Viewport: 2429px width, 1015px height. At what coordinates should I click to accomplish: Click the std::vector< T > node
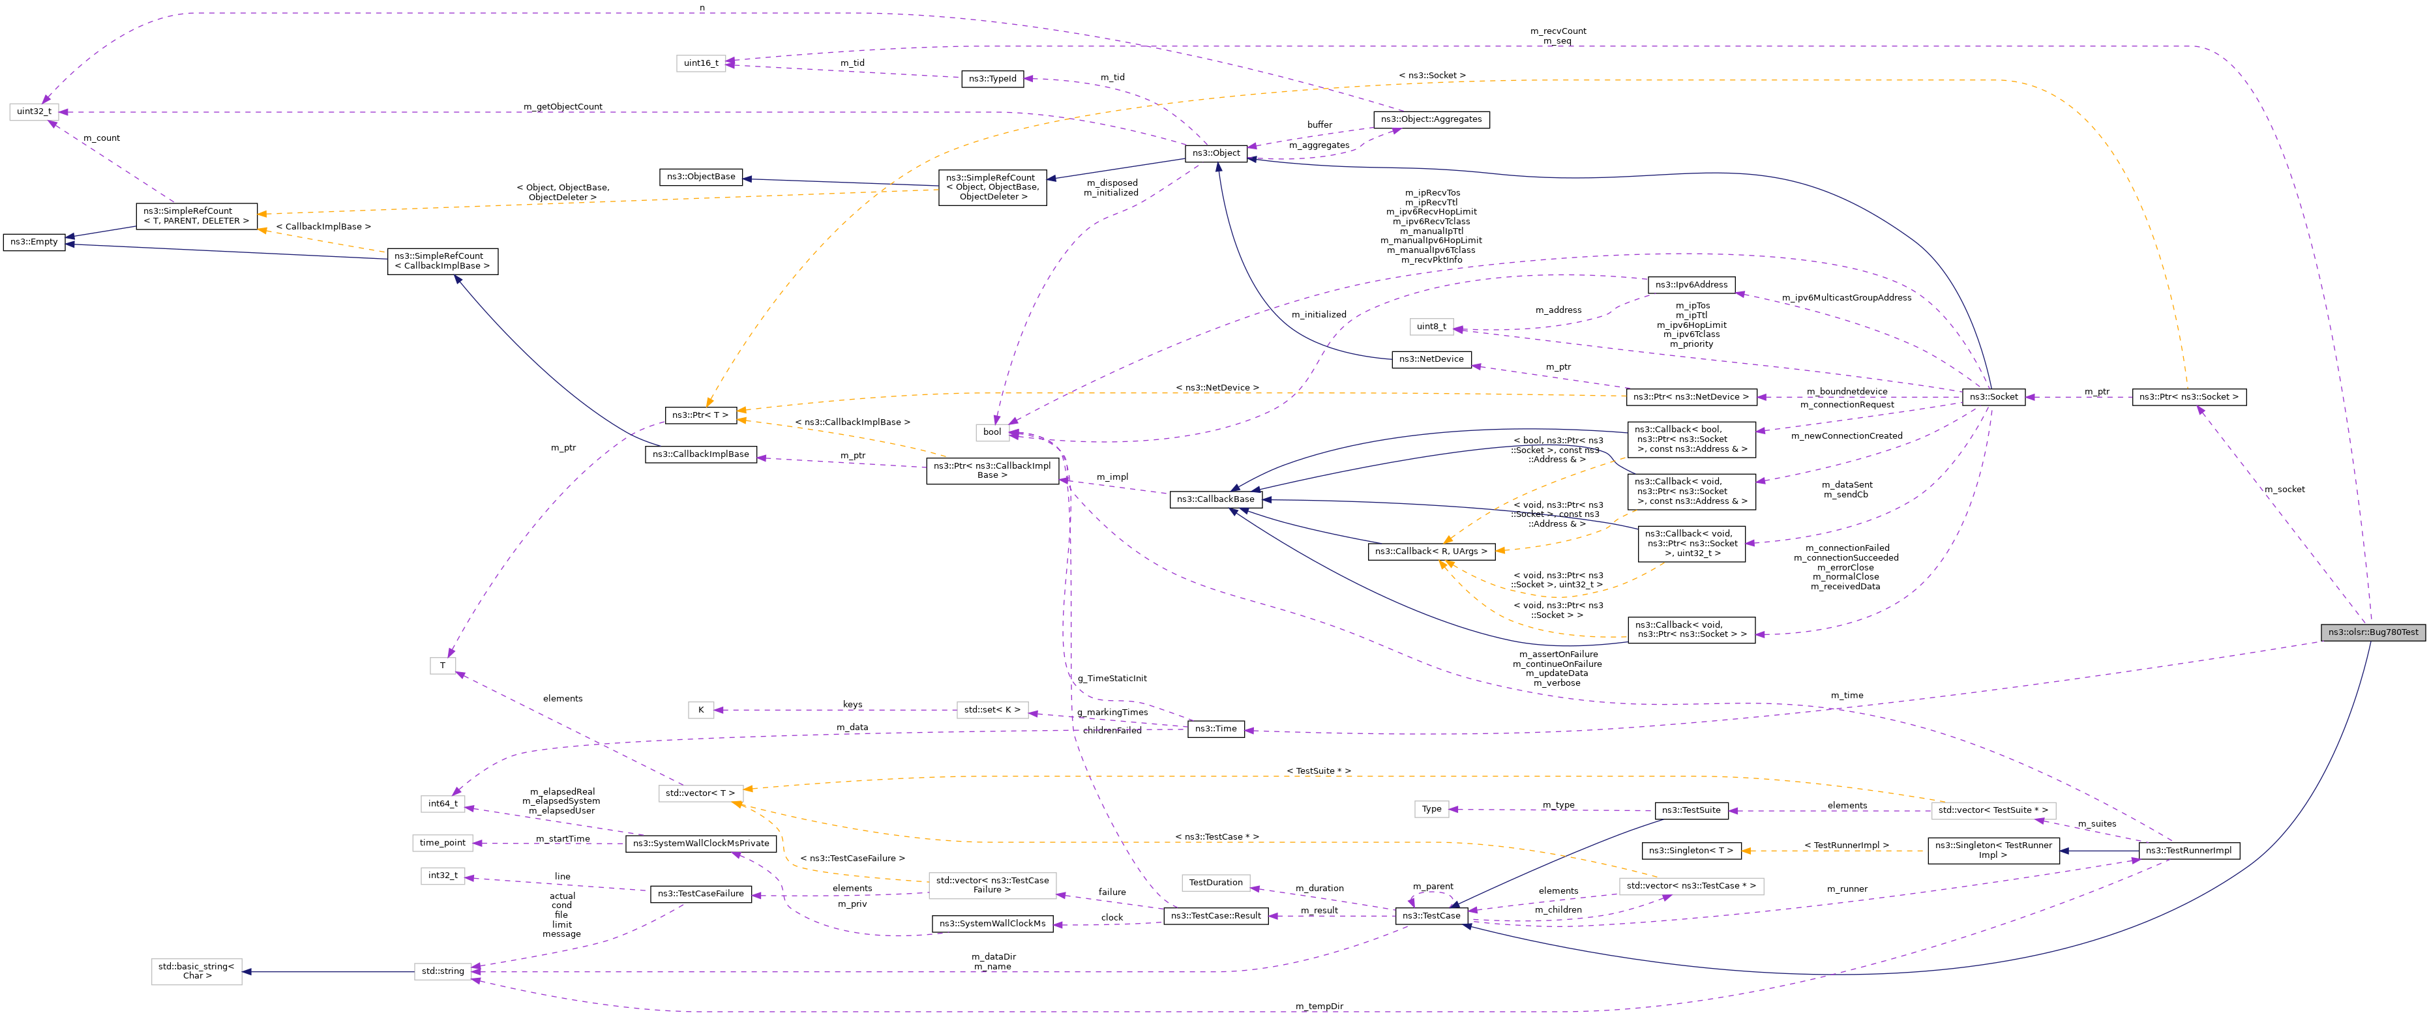(700, 793)
